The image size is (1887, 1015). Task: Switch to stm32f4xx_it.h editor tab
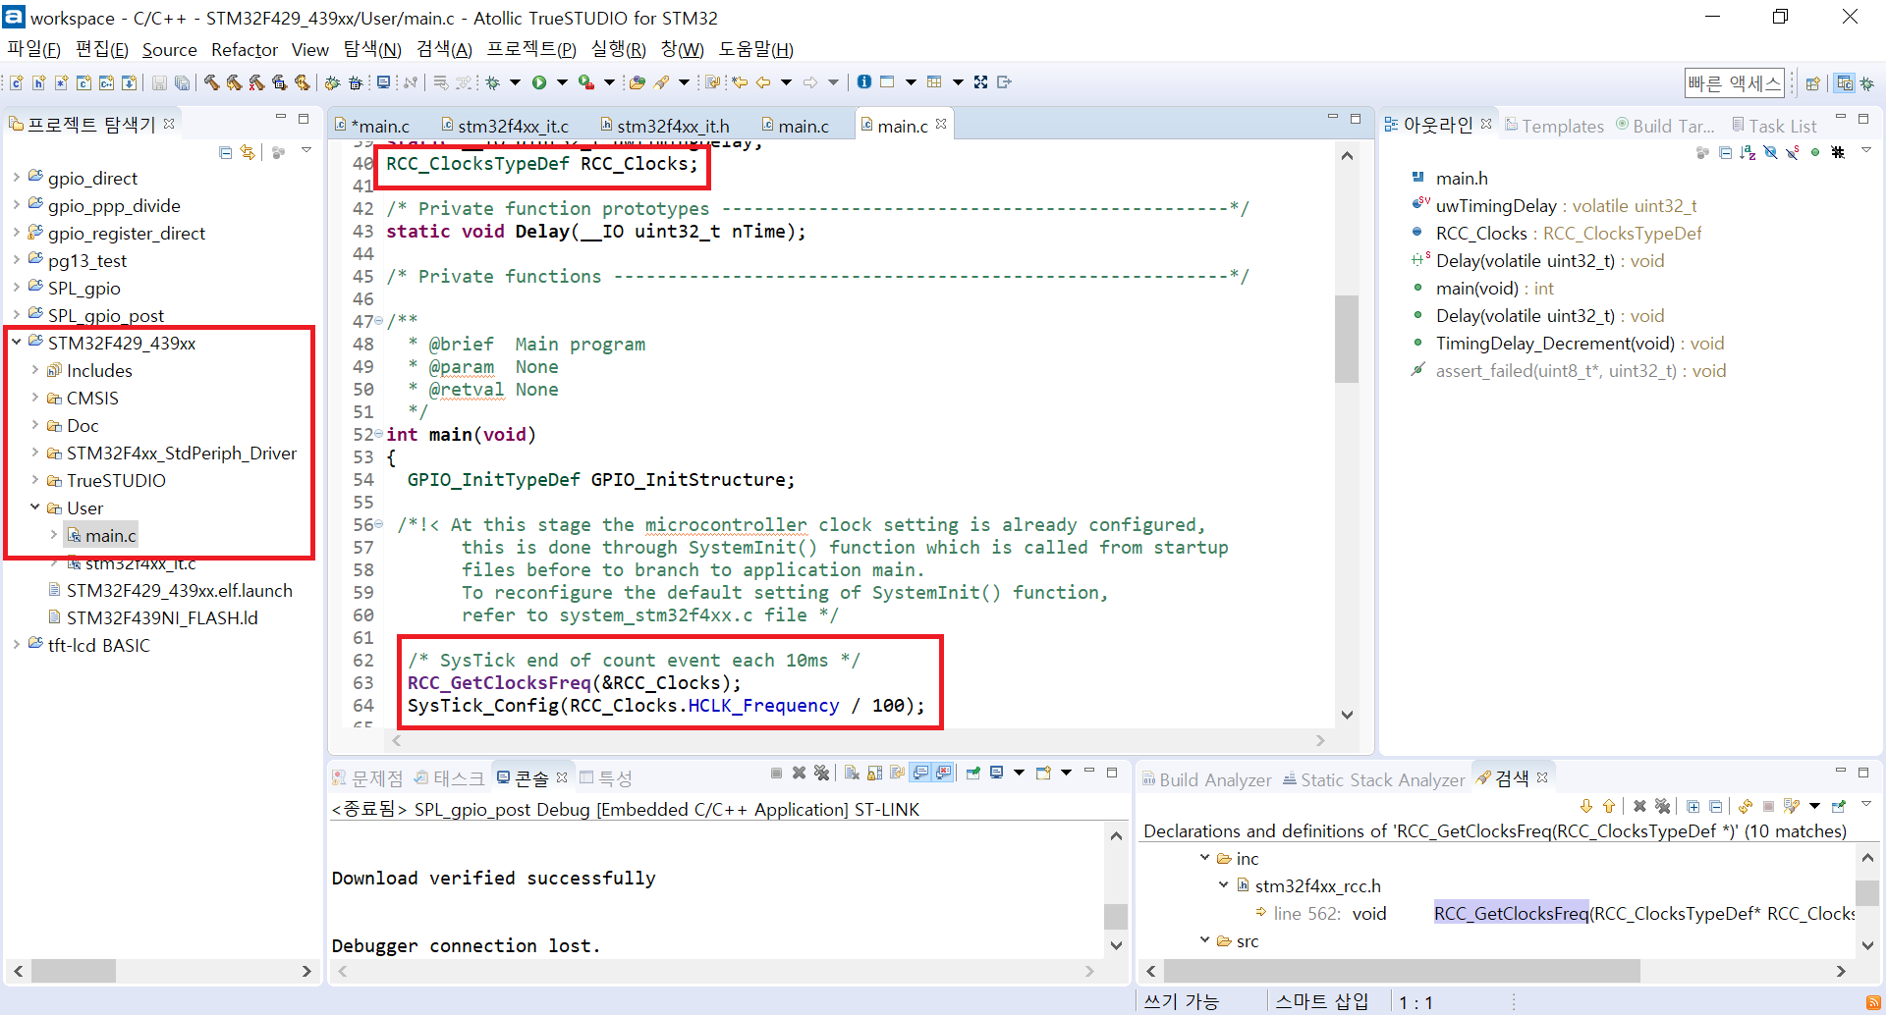665,126
